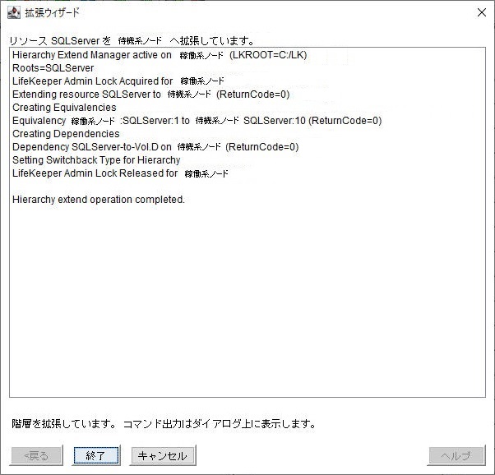Click 'Extending resource SQLServer to' log line
This screenshot has height=475, width=495.
tap(151, 95)
